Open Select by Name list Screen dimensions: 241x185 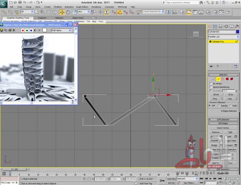click(43, 12)
